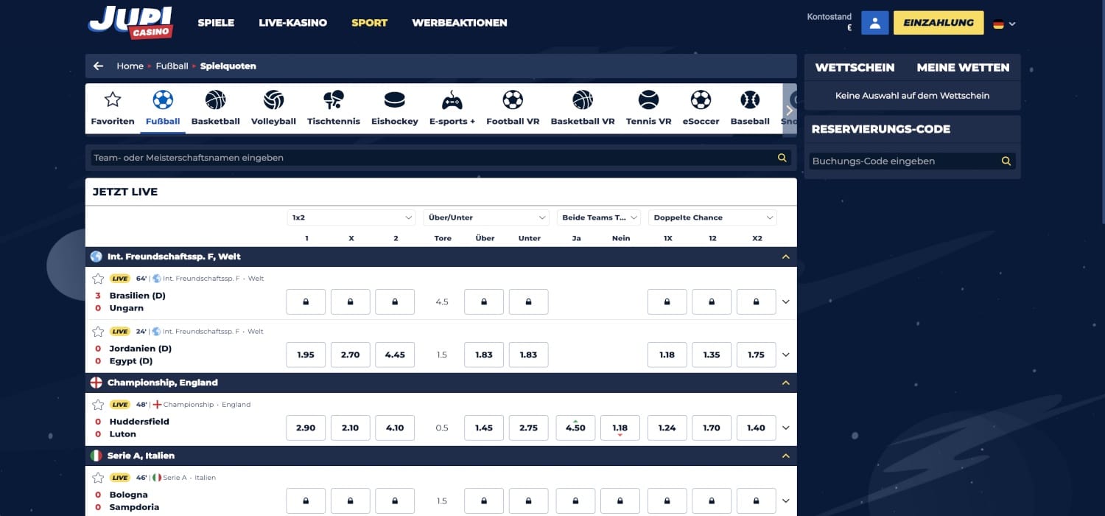Open the 1x2 market dropdown
This screenshot has height=516, width=1105.
pyautogui.click(x=351, y=217)
